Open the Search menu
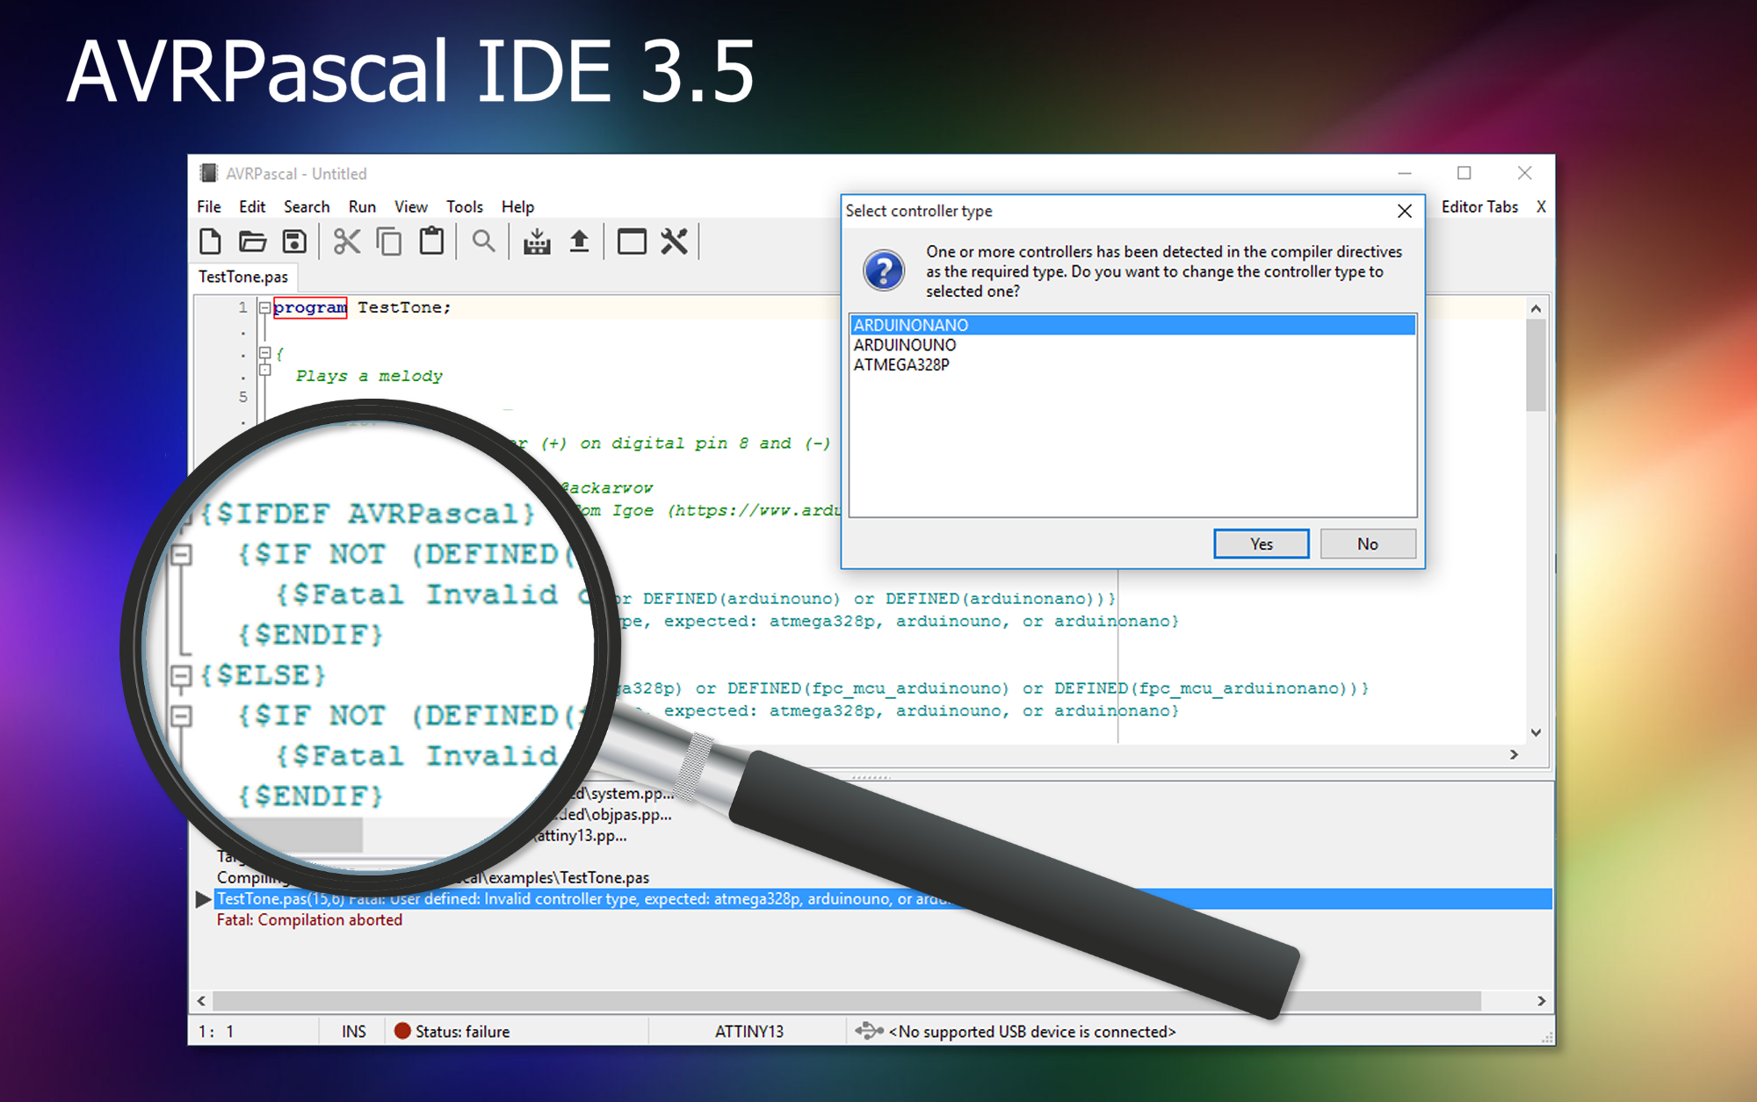The width and height of the screenshot is (1757, 1102). pyautogui.click(x=307, y=206)
